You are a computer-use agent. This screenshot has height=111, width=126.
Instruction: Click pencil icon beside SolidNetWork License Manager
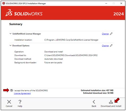click(x=111, y=34)
